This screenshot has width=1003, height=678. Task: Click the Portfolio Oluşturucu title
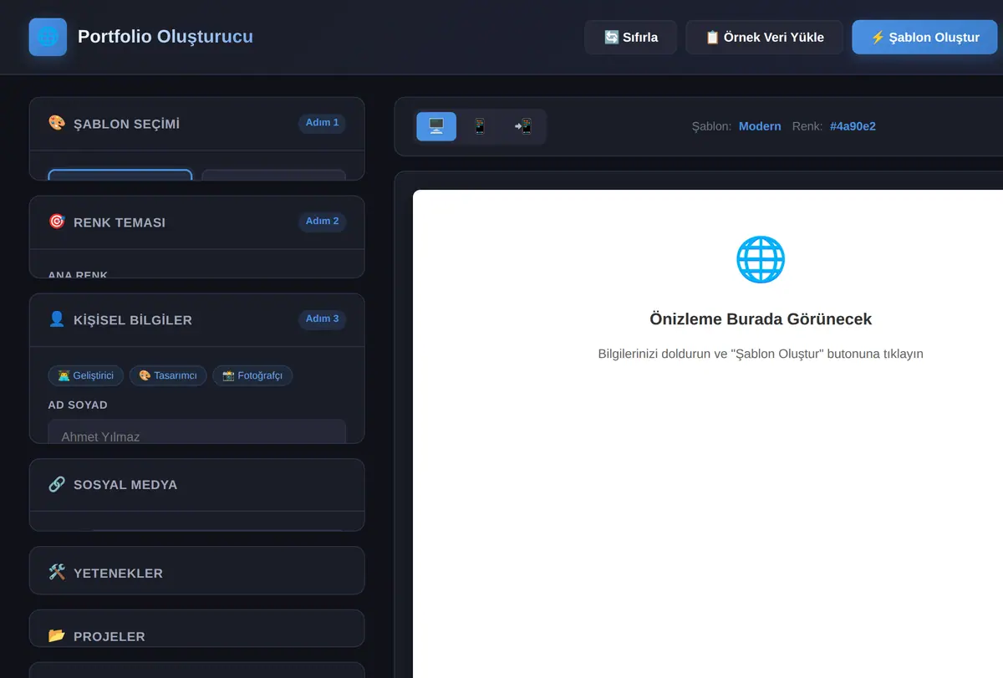[165, 37]
